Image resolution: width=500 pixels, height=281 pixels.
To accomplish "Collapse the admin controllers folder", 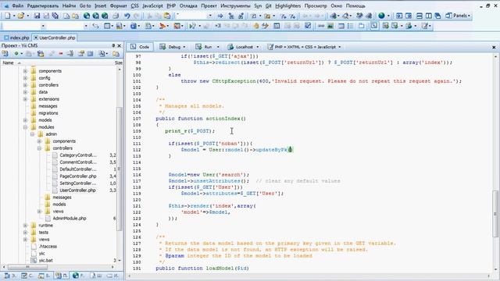I will tap(39, 148).
